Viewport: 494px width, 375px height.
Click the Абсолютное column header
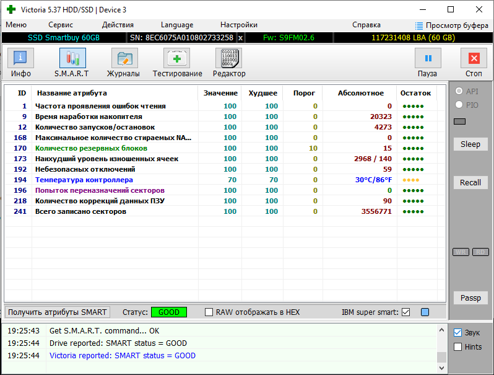(x=361, y=93)
